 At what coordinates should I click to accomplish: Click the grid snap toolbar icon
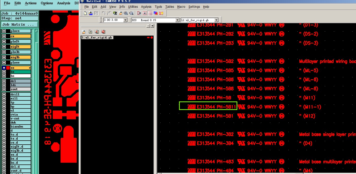[145, 13]
